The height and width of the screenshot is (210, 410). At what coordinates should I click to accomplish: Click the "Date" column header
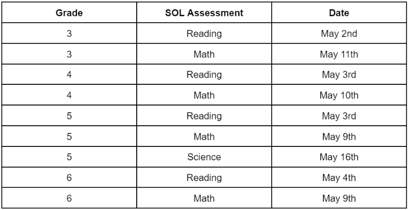(x=339, y=12)
